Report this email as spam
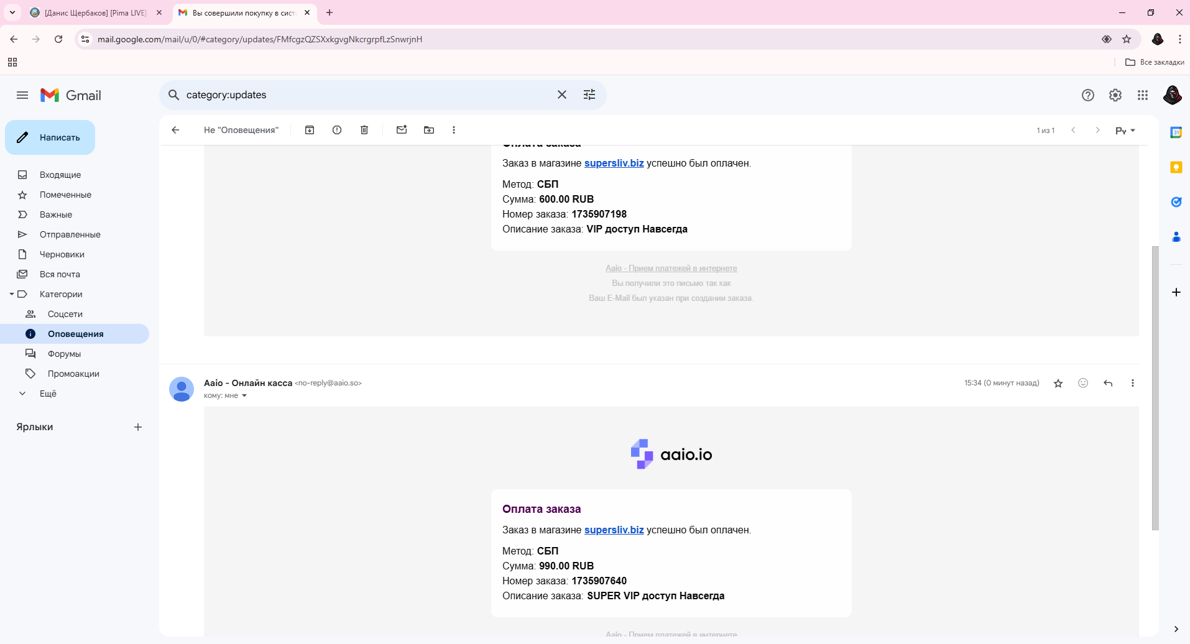The width and height of the screenshot is (1190, 644). (337, 130)
